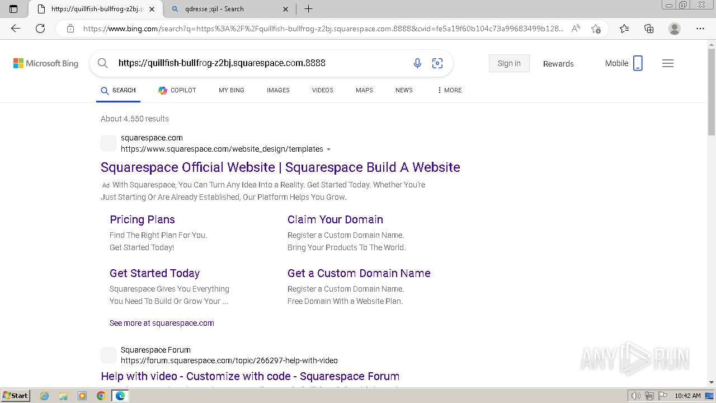The height and width of the screenshot is (403, 716).
Task: Click the scrollbar down arrow
Action: [711, 382]
